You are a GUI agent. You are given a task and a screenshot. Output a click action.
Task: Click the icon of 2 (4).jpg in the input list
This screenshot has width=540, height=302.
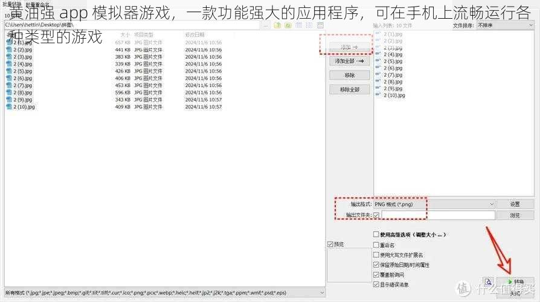378,54
